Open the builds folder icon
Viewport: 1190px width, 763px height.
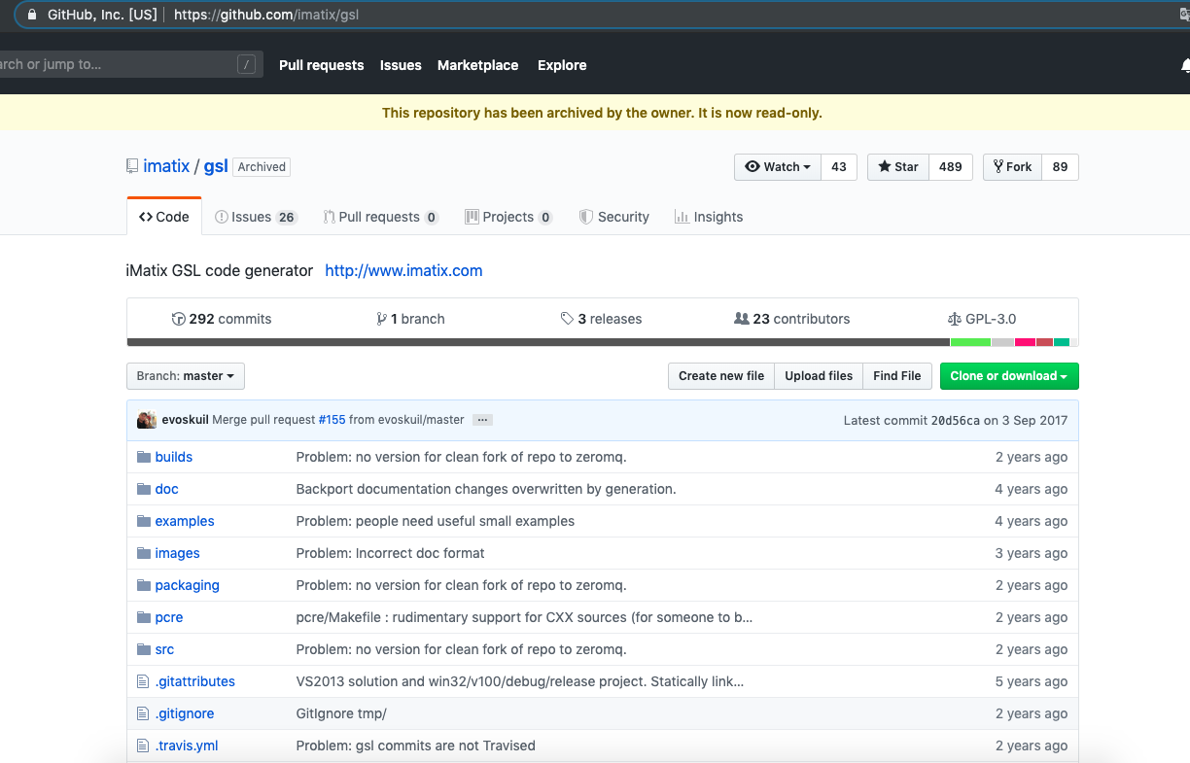(144, 457)
